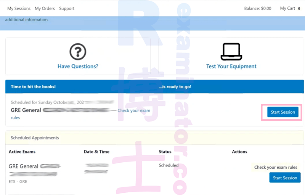Click the Active Exams column header
Screen dimensions: 305x195
(22, 152)
